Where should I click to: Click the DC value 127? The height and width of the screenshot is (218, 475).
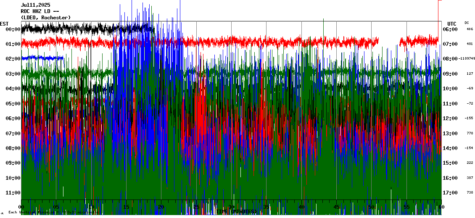[470, 74]
